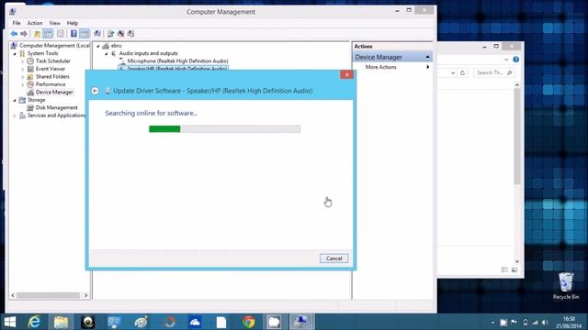
Task: Open Internet Explorer from the taskbar
Action: point(34,322)
